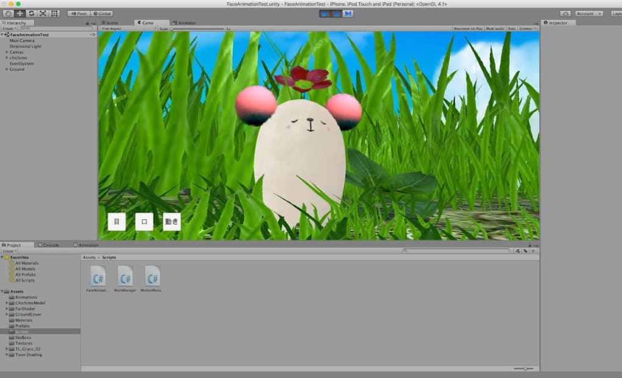Toggle the Pivot handle position button
This screenshot has width=622, height=378.
[x=79, y=13]
